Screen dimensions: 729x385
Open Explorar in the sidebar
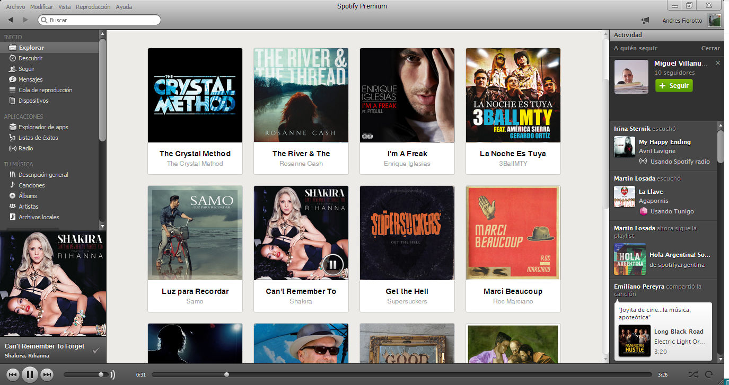tap(49, 48)
